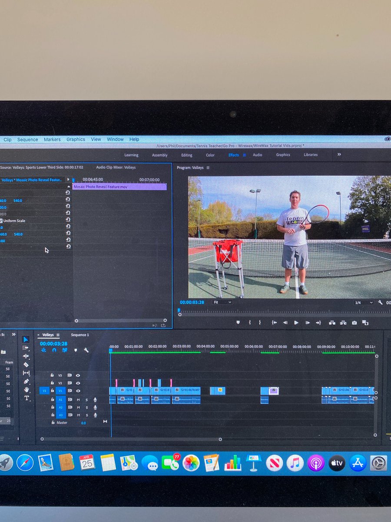This screenshot has width=391, height=522.
Task: Click Export Frame camera icon
Action: tap(355, 322)
